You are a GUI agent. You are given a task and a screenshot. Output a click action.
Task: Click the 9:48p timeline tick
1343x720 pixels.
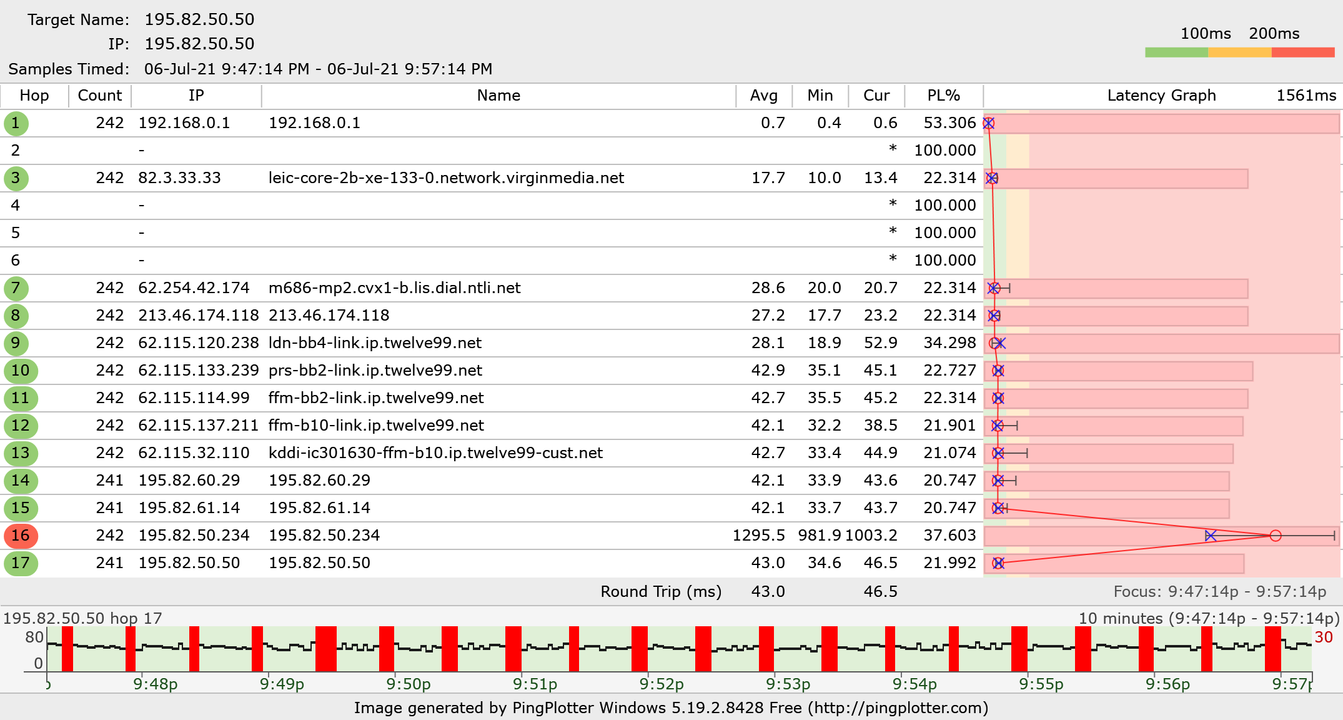point(155,684)
